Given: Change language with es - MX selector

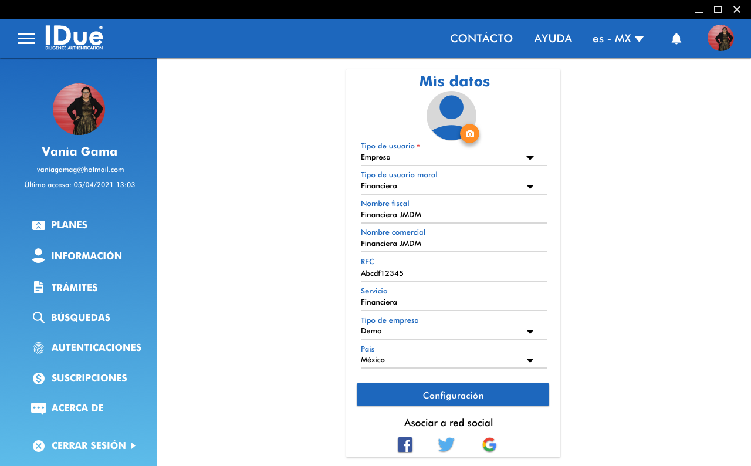Looking at the screenshot, I should (618, 39).
